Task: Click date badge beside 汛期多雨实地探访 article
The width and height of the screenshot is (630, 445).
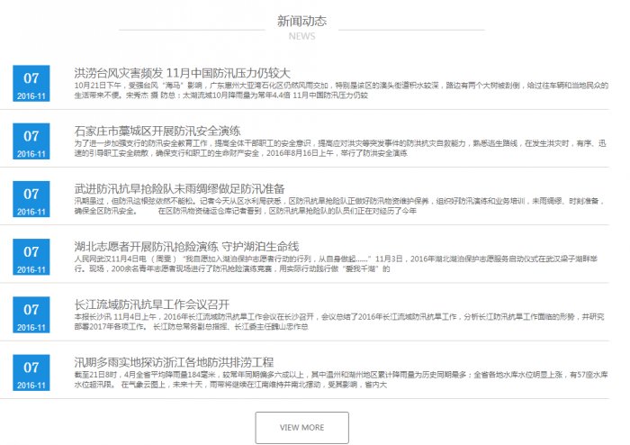Action: [x=31, y=372]
